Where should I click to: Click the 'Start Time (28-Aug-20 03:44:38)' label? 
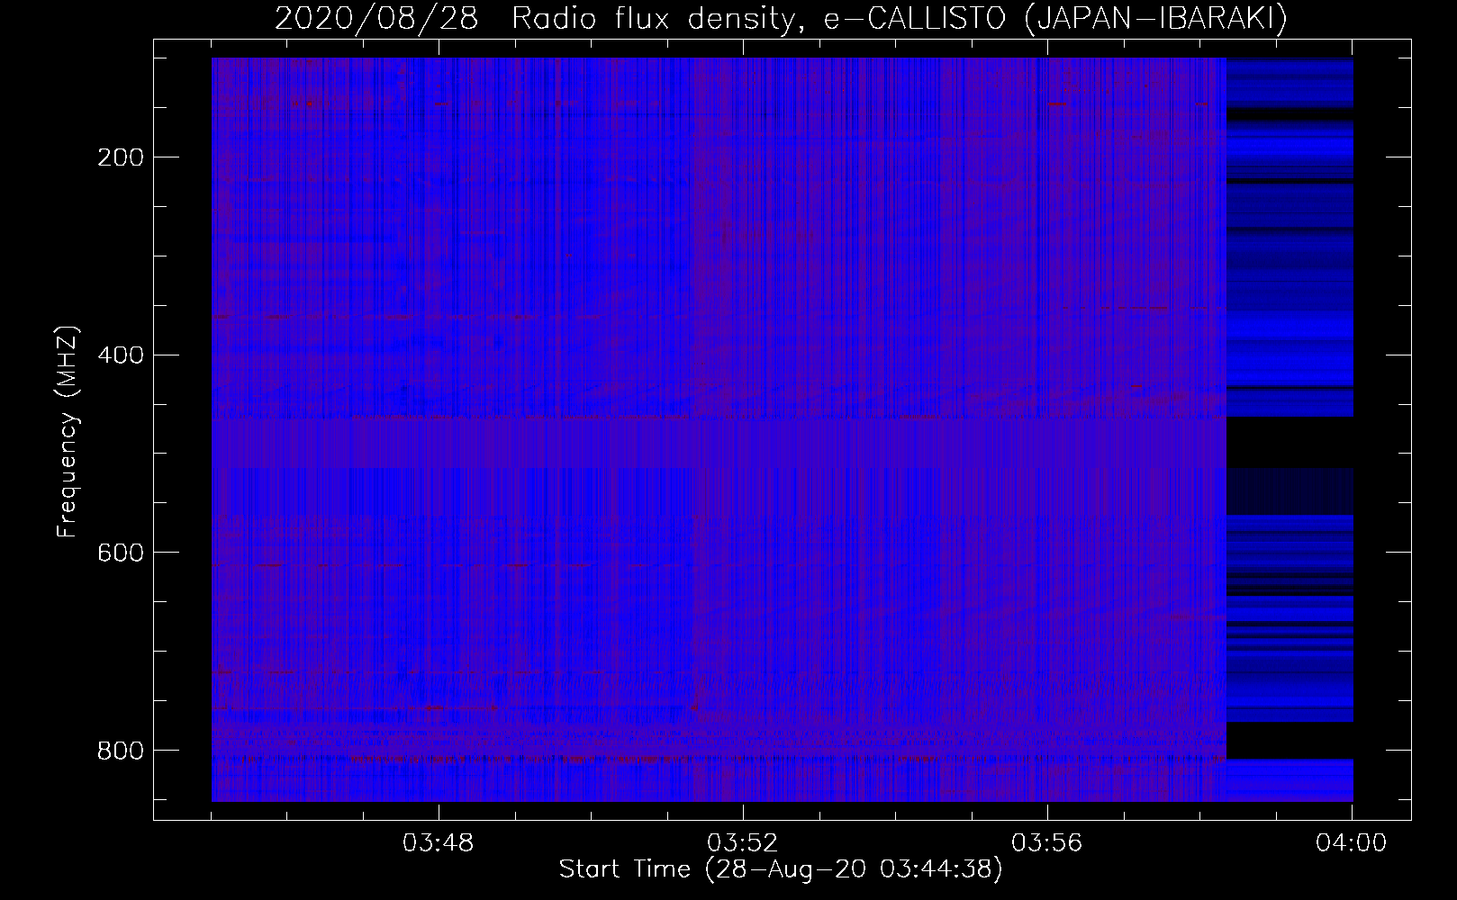tap(781, 869)
